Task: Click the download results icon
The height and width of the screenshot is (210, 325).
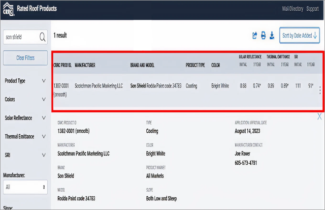Action: pyautogui.click(x=272, y=36)
